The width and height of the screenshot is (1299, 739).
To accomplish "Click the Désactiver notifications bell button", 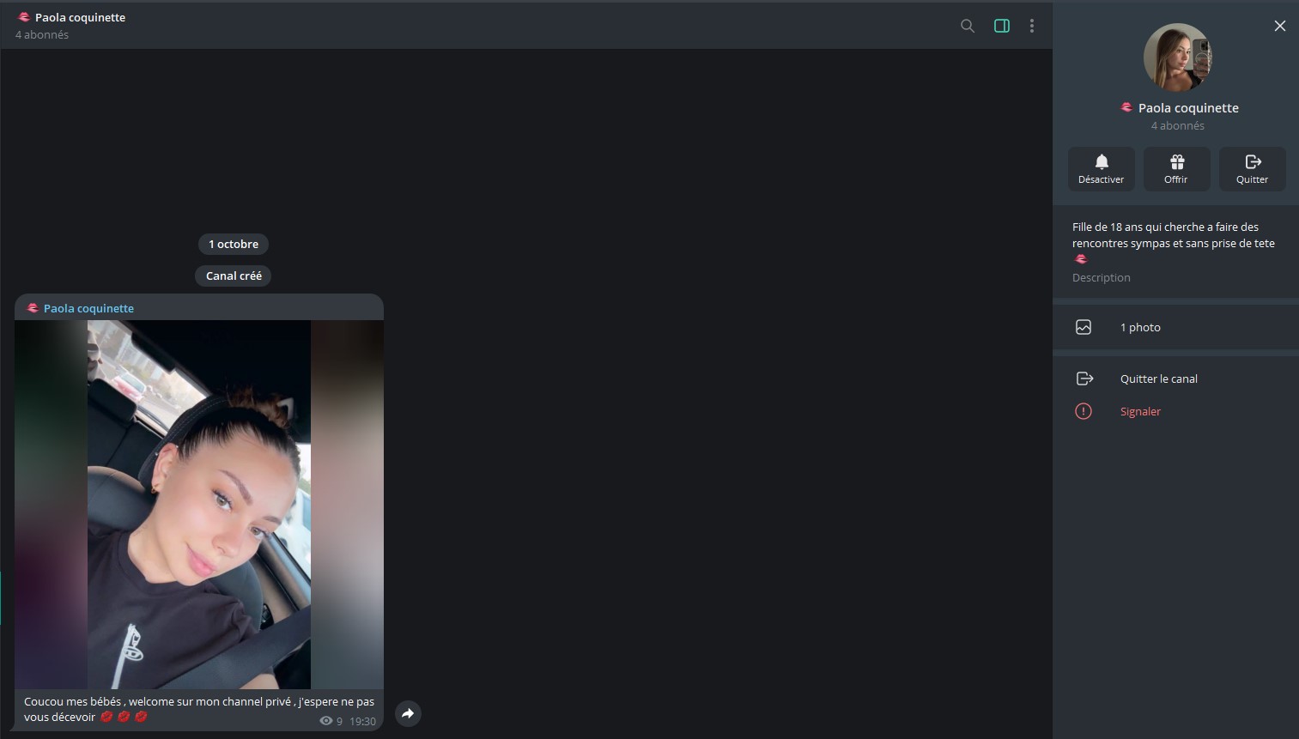I will [x=1102, y=169].
